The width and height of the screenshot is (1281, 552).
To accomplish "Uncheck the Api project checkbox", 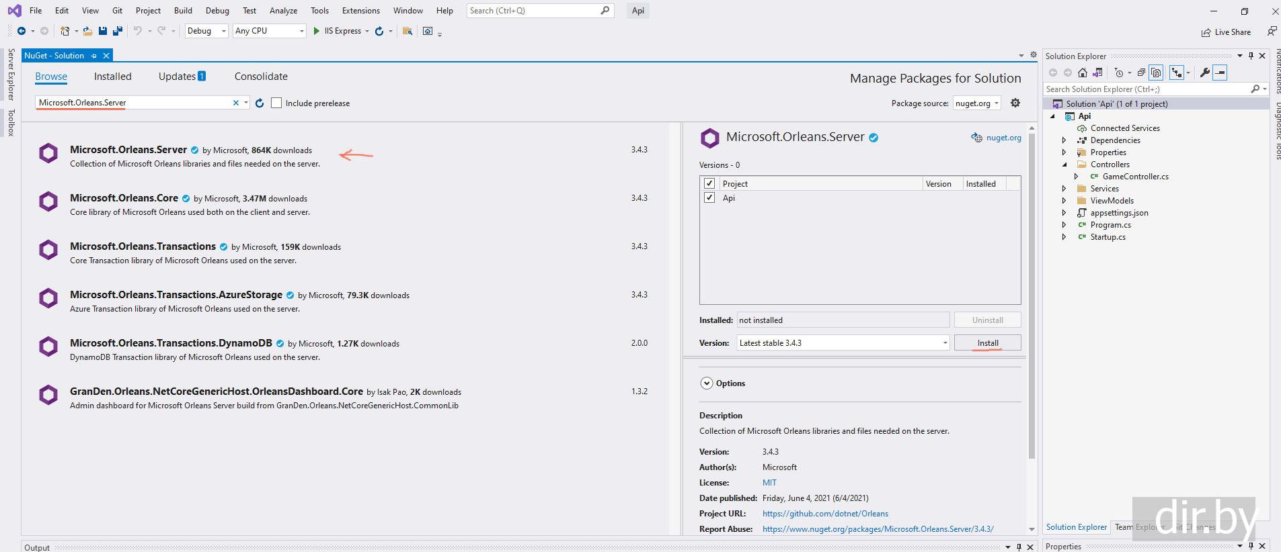I will [709, 197].
